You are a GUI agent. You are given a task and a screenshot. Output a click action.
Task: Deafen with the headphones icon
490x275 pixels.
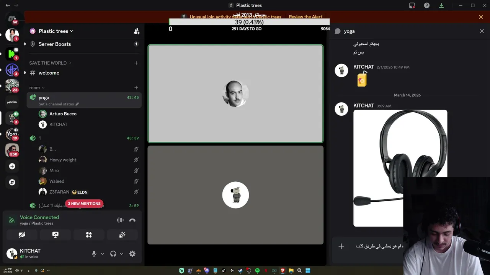[x=113, y=254]
